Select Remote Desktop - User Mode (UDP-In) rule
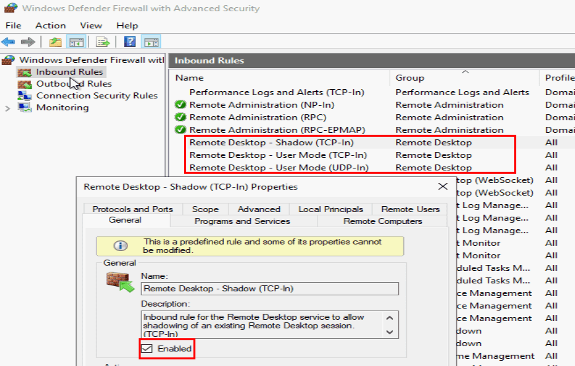 click(x=279, y=167)
